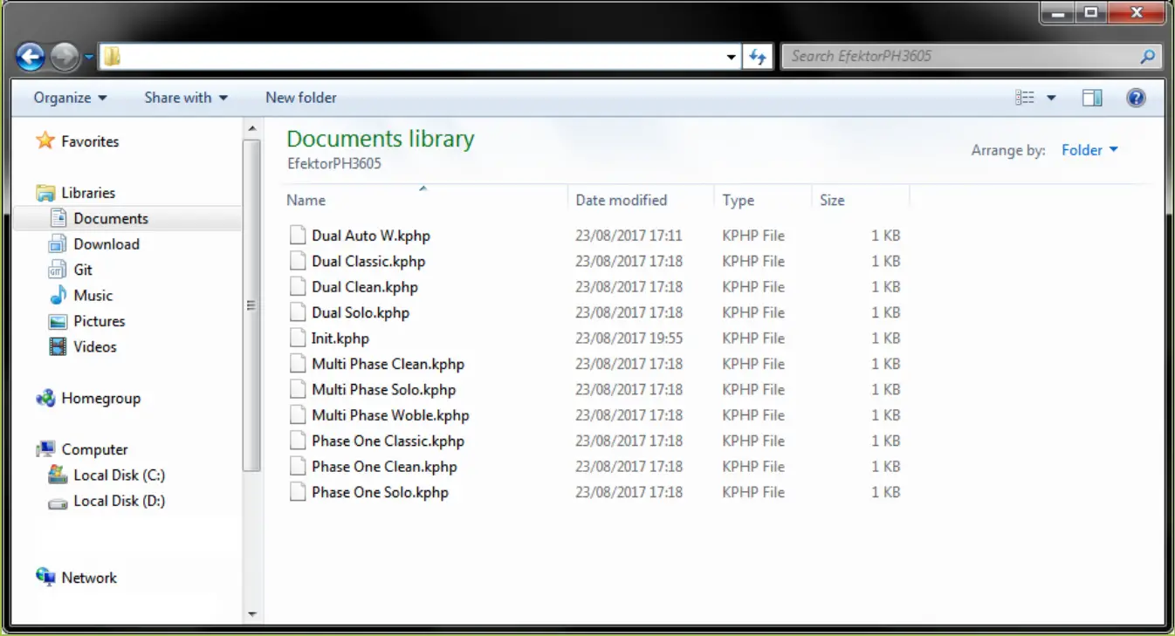
Task: Open the Organize menu
Action: click(70, 98)
